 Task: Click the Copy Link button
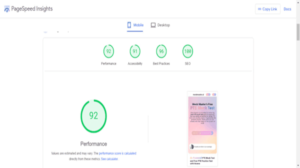[x=268, y=9]
